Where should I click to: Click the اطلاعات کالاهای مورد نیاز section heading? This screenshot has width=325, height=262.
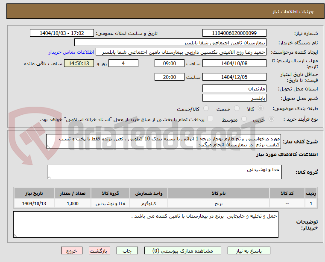[x=287, y=154]
